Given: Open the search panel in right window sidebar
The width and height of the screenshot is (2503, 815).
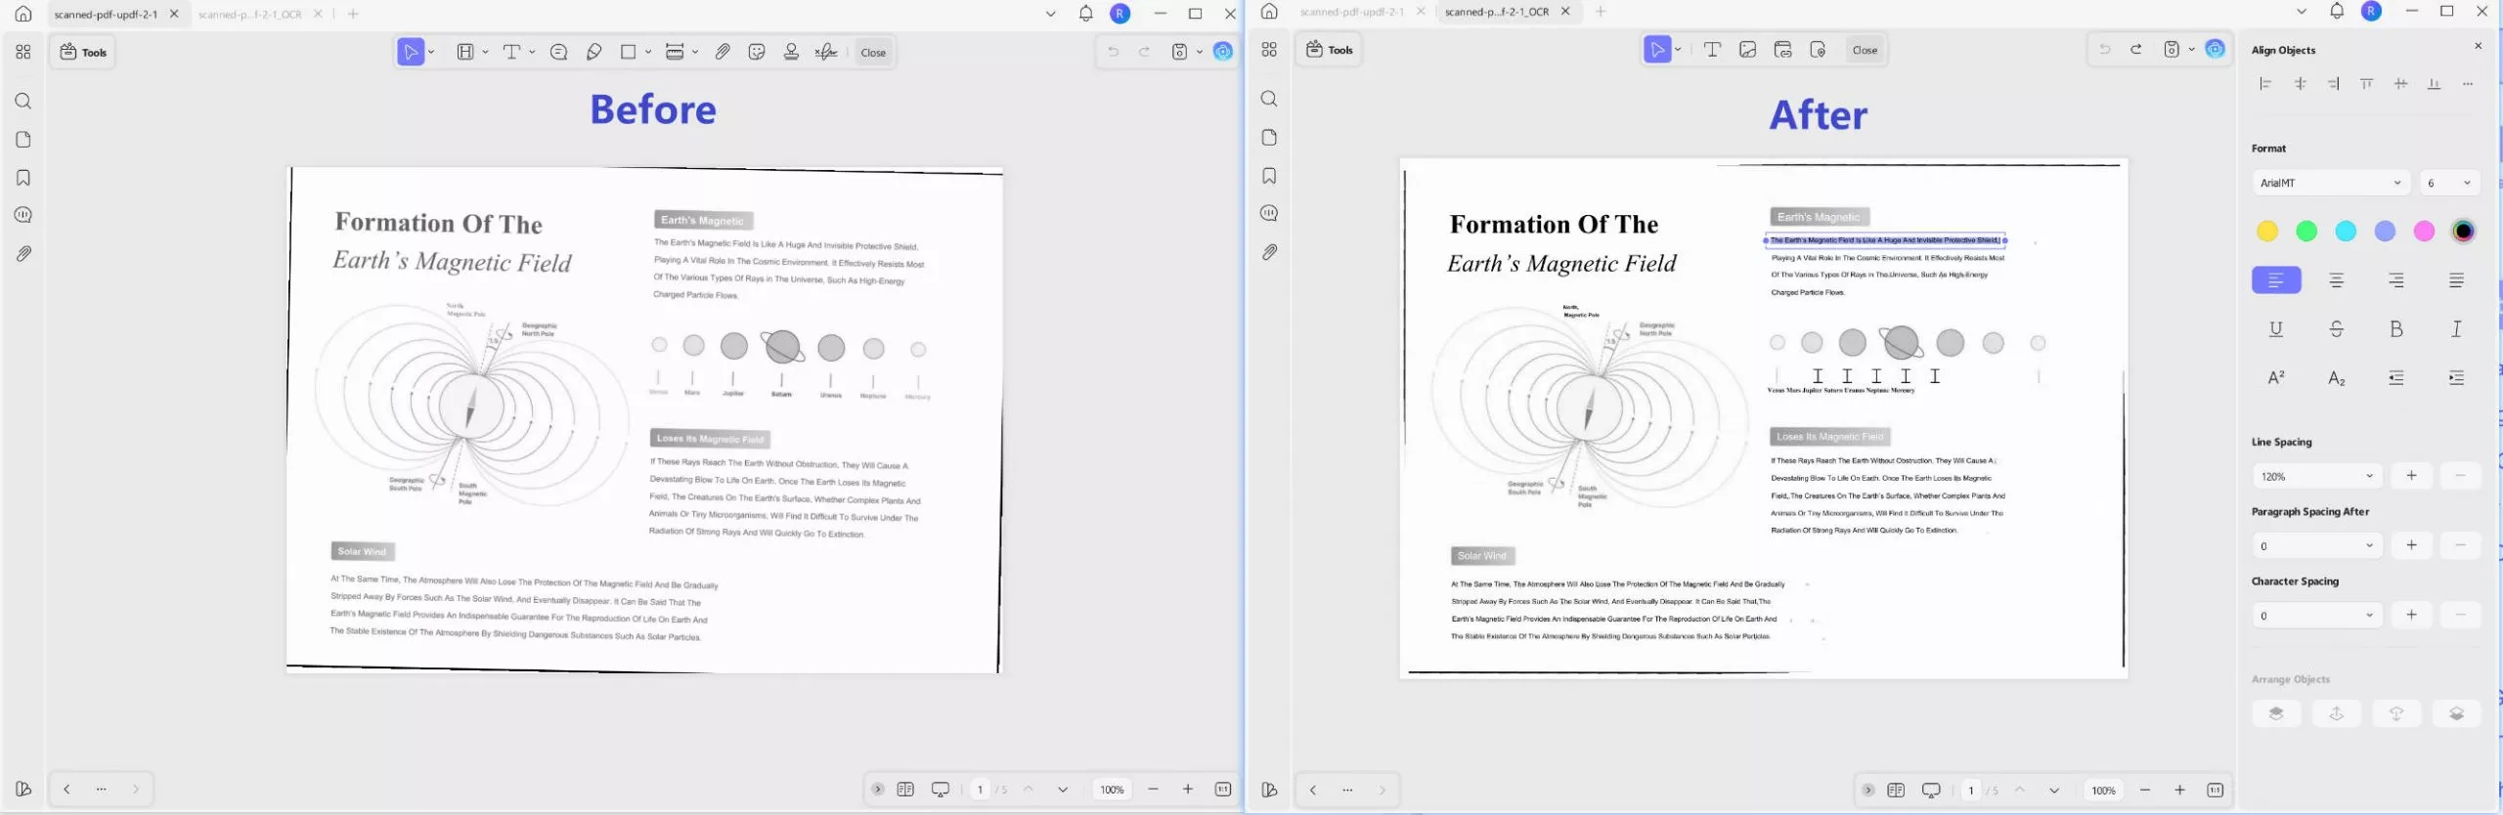Looking at the screenshot, I should pyautogui.click(x=1269, y=99).
